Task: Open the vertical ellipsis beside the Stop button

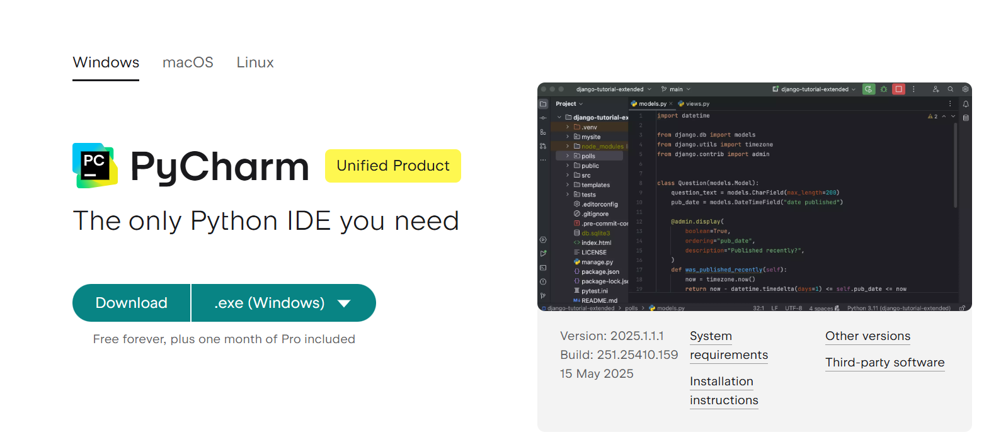Action: click(913, 89)
